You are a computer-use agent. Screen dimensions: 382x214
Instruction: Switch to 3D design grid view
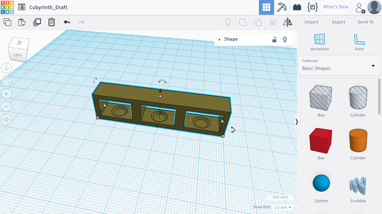click(x=266, y=7)
